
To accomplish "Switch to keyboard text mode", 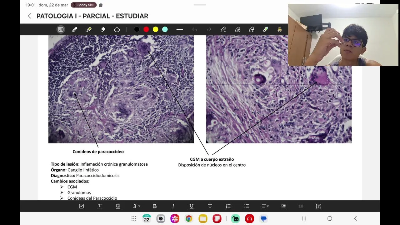I will pyautogui.click(x=61, y=29).
